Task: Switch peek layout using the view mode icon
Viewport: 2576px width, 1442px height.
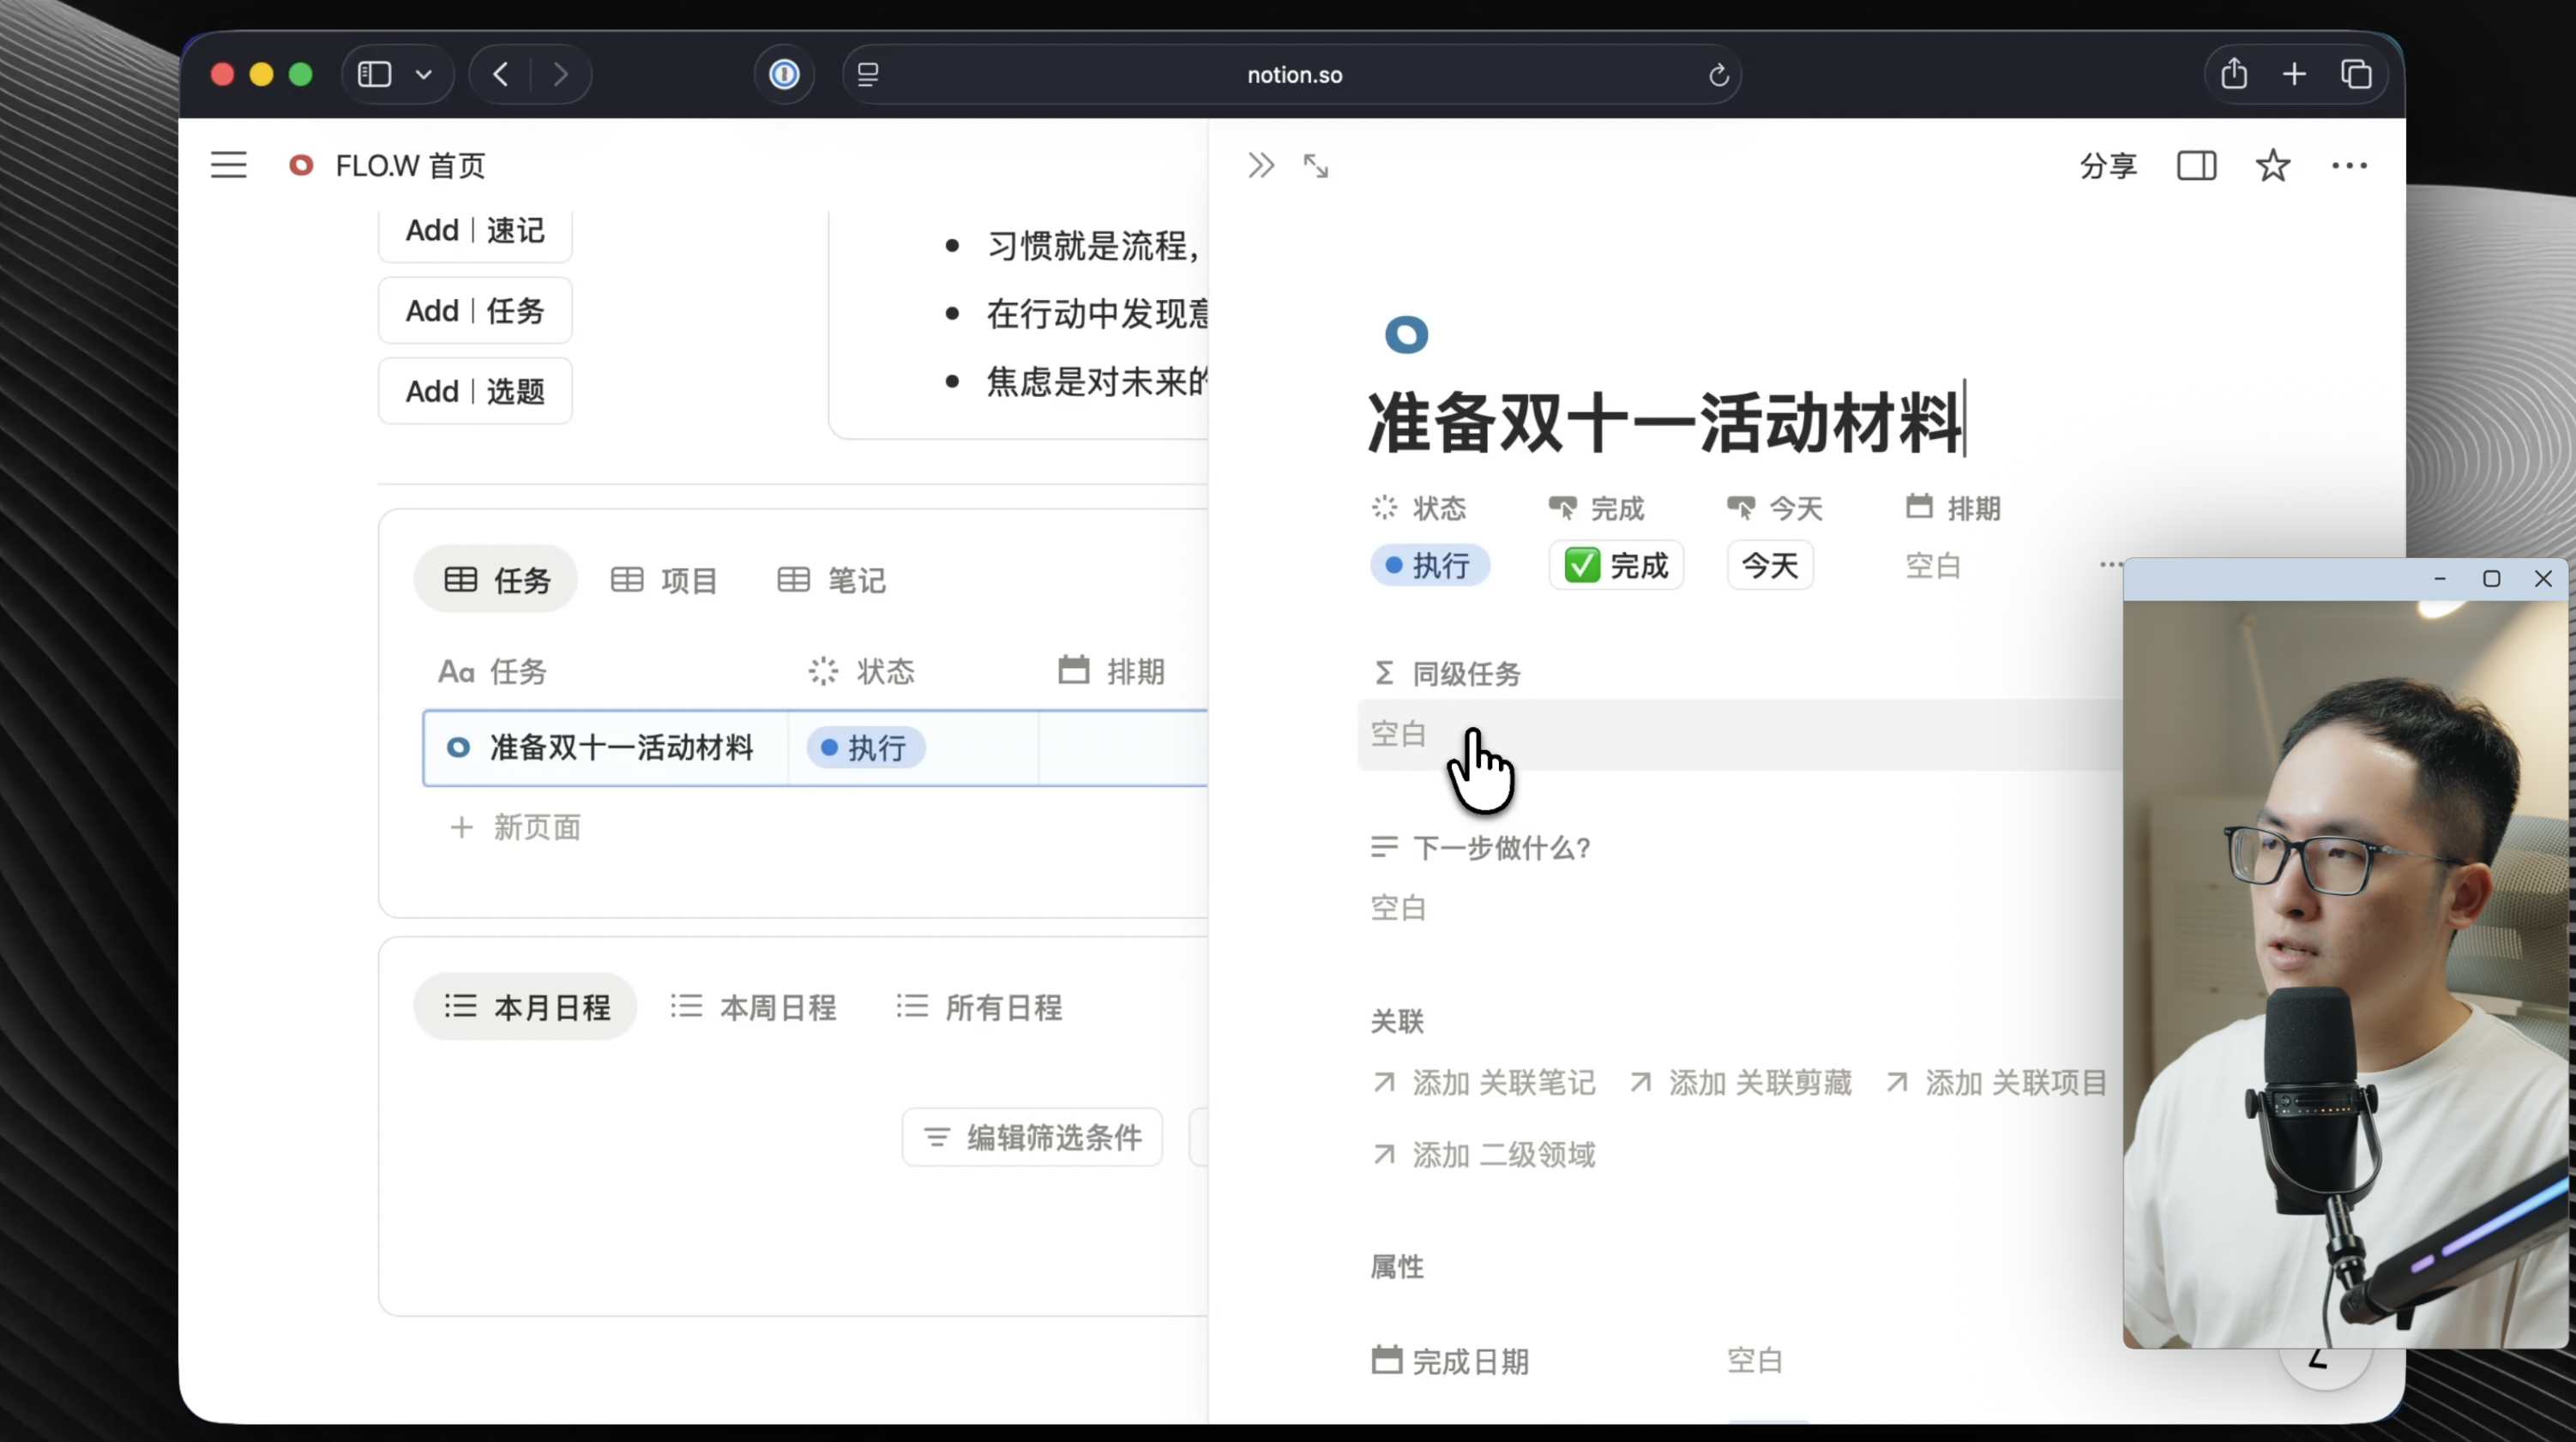Action: click(2196, 166)
